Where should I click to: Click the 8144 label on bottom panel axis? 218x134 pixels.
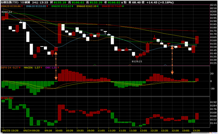click(213, 123)
